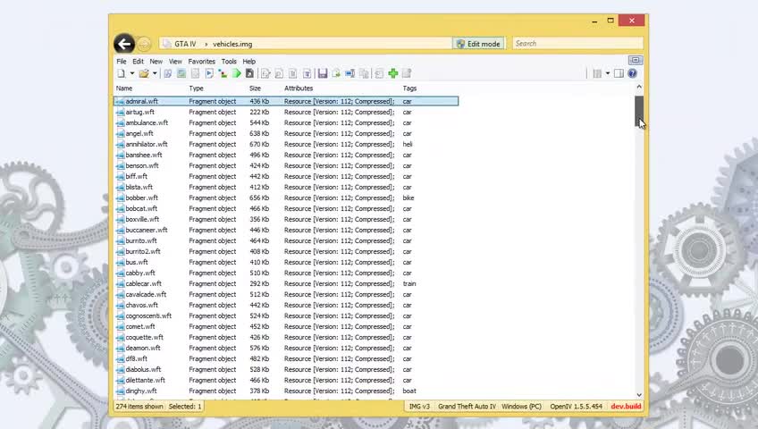Click the small window icon above the help button
Screen dimensions: 758x429
636,60
